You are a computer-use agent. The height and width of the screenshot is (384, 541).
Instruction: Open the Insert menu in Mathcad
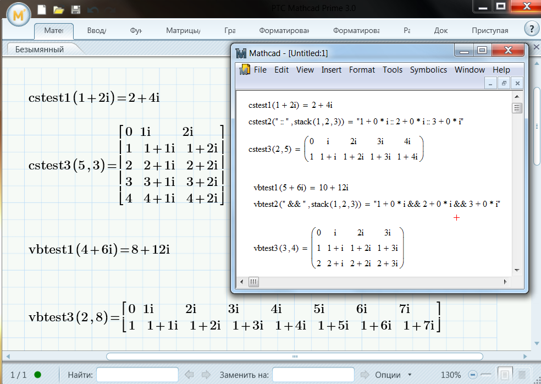point(331,70)
